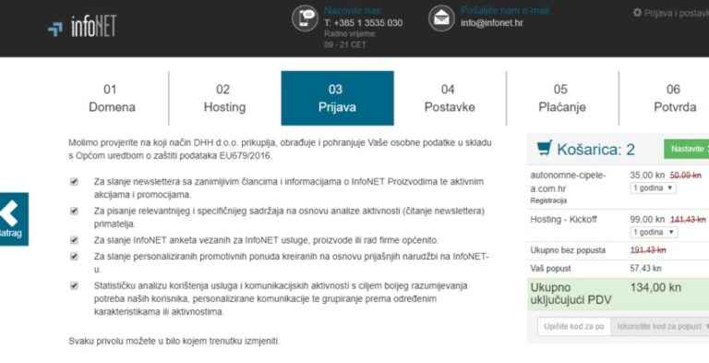Toggle statistical analysis consent checkbox
This screenshot has height=363, width=709.
pos(74,285)
